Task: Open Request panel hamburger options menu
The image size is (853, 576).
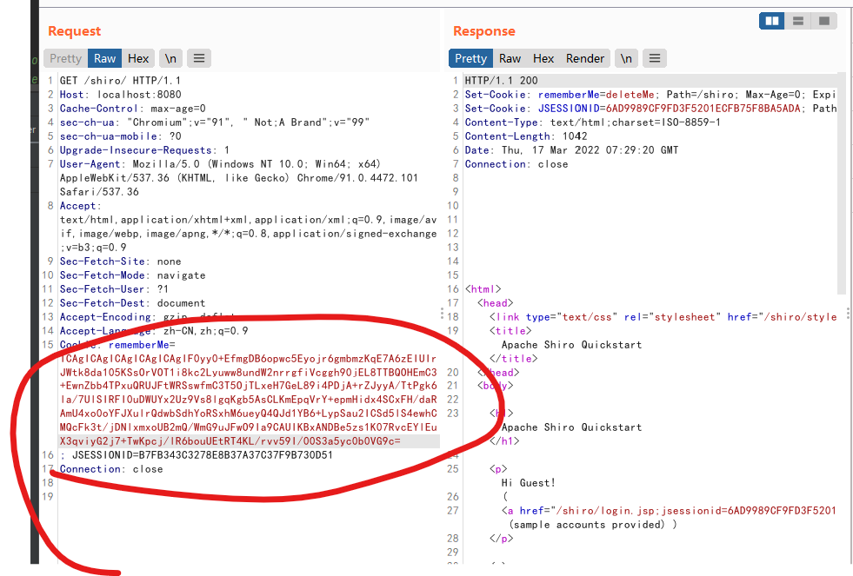Action: tap(199, 58)
